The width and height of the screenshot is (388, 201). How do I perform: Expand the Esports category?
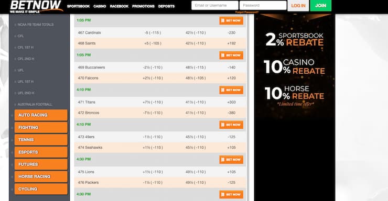click(x=41, y=152)
